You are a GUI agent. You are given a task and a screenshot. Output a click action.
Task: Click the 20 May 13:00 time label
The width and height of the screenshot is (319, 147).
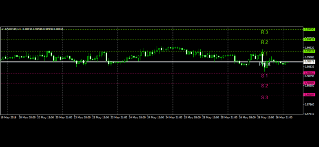[x=46, y=118]
